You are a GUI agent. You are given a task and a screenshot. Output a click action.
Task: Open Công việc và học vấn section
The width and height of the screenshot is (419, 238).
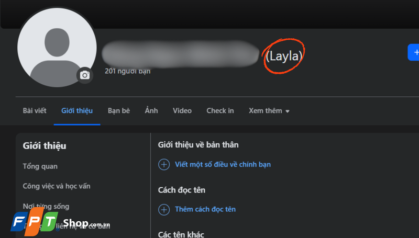tap(57, 186)
